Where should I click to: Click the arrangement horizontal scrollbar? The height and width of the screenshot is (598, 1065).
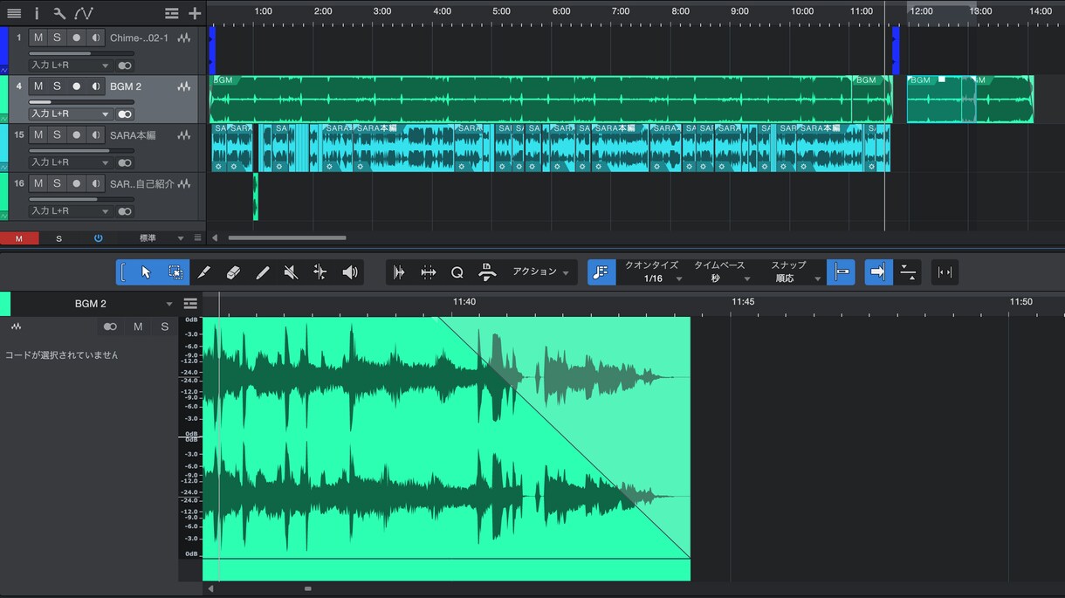[x=286, y=237]
